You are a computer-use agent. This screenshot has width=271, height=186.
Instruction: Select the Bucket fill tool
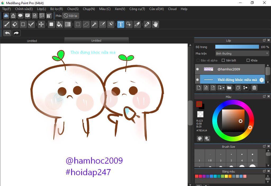point(60,25)
